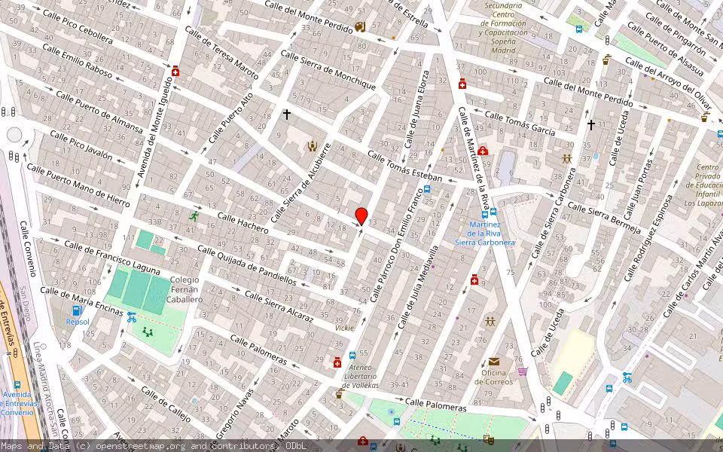The image size is (723, 452).
Task: Click the church cross icon near Calle Tomás García east
Action: (591, 125)
